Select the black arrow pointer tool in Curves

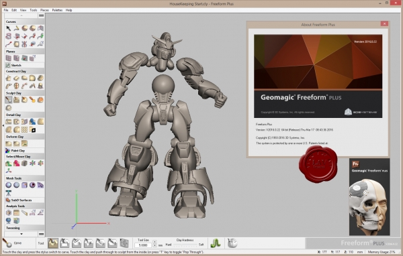point(9,28)
